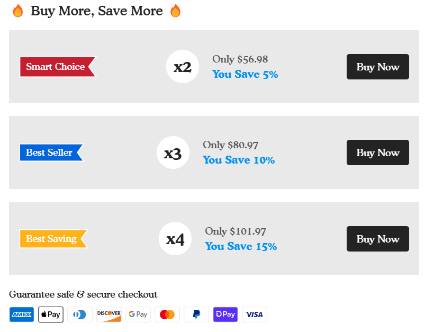Select the Mastercard icon

coord(167,315)
